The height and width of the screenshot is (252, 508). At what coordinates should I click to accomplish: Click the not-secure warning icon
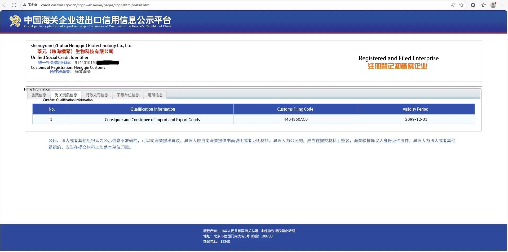point(25,5)
